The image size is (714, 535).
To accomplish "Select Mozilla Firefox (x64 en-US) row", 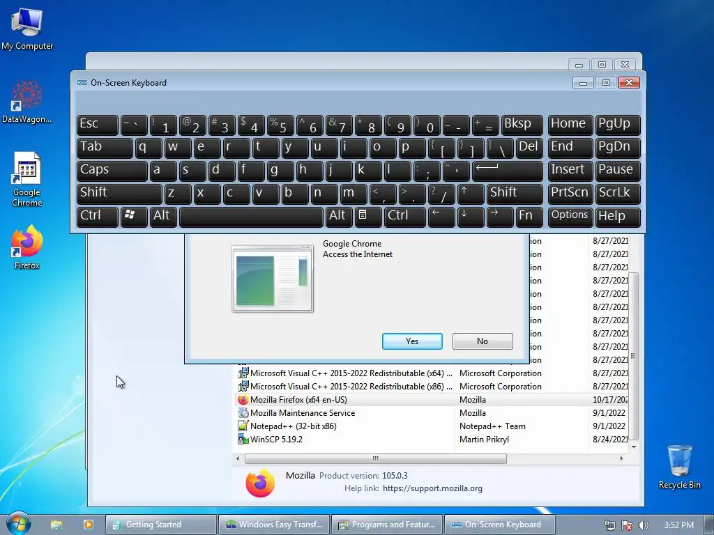I will 432,400.
